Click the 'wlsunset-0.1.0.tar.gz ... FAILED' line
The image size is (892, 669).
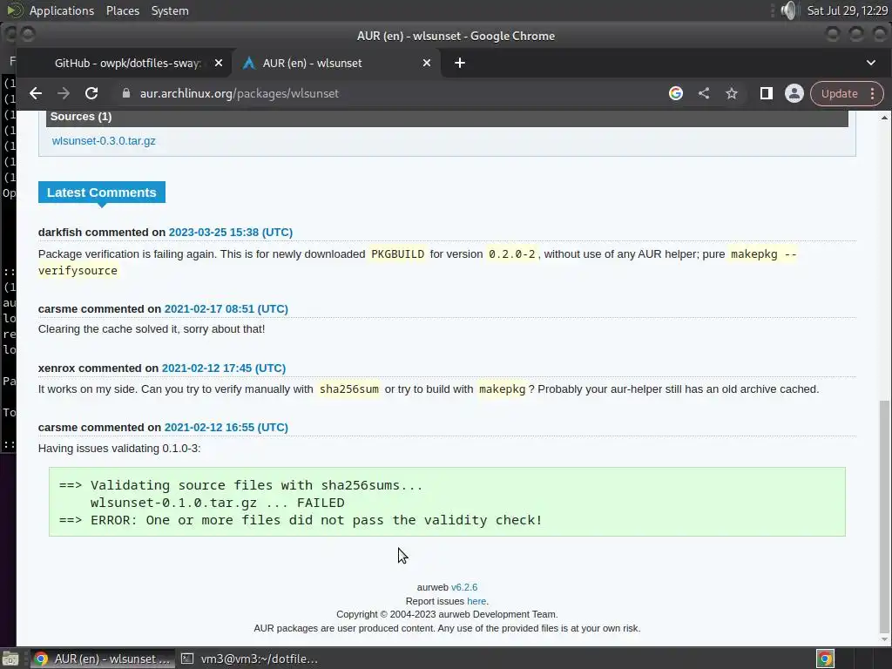click(217, 503)
